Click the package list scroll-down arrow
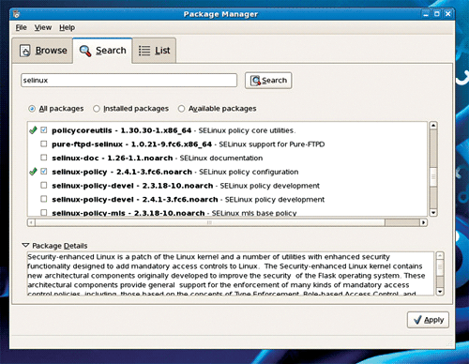This screenshot has height=364, width=469. point(433,212)
